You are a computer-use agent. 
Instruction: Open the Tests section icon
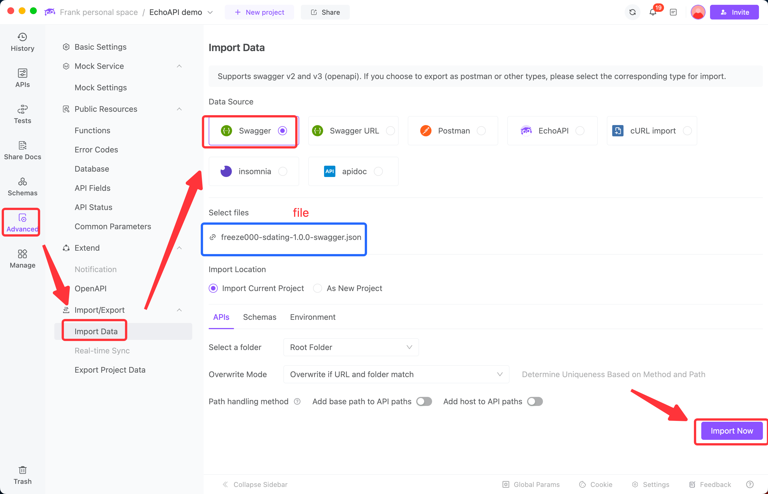(22, 114)
